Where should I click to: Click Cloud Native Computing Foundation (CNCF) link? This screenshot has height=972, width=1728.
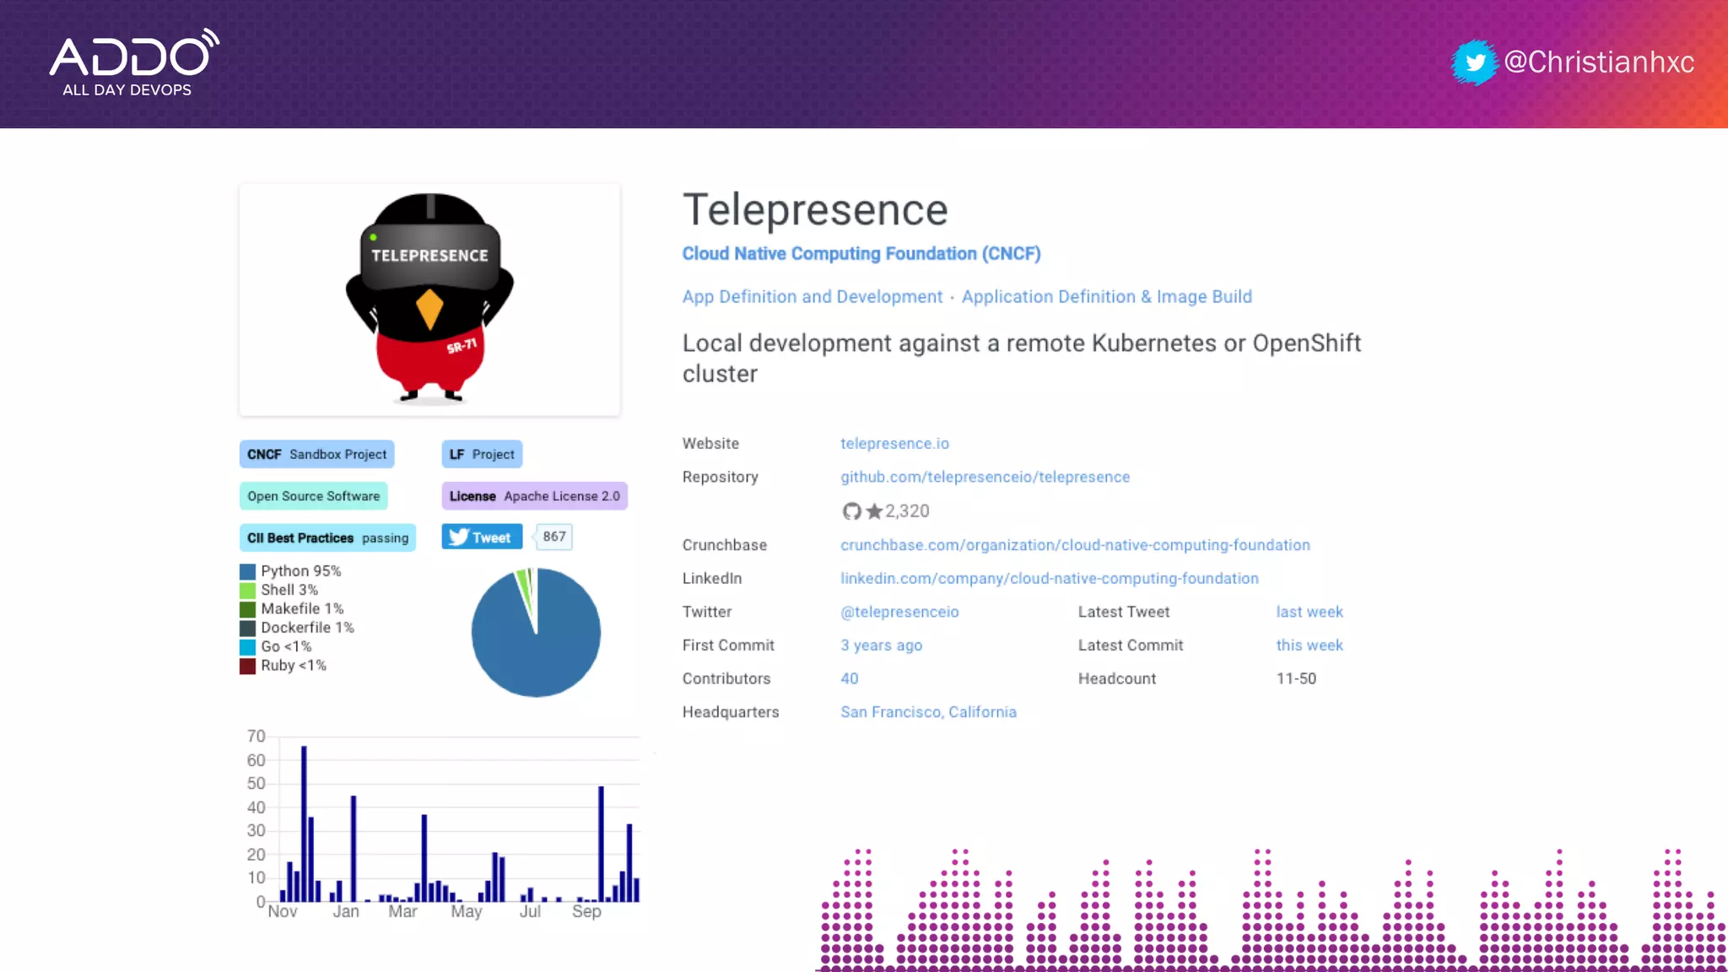coord(861,254)
